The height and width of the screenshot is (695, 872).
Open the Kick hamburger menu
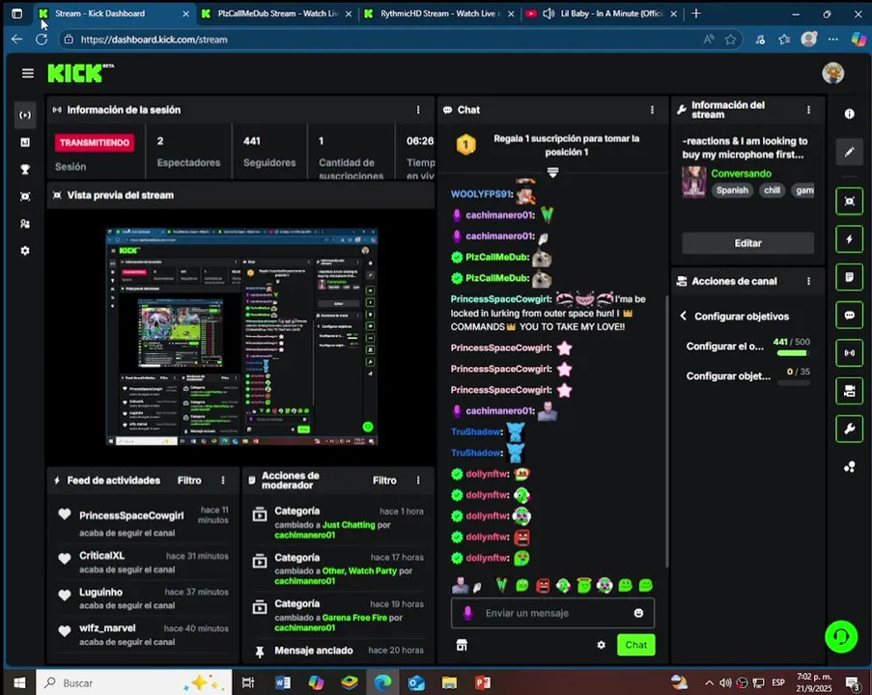coord(27,73)
